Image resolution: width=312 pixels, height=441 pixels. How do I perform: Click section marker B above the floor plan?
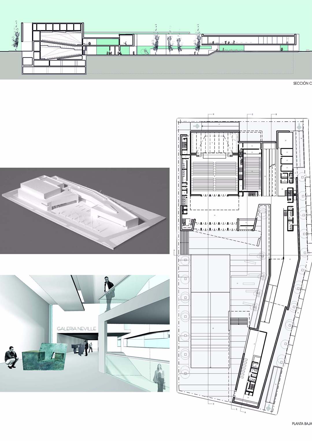click(276, 114)
